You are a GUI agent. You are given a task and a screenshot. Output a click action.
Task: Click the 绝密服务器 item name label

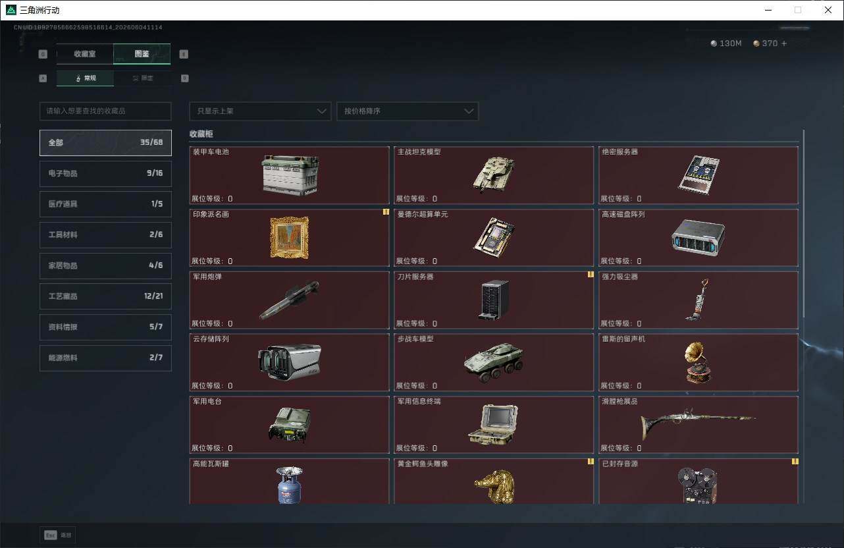(620, 152)
